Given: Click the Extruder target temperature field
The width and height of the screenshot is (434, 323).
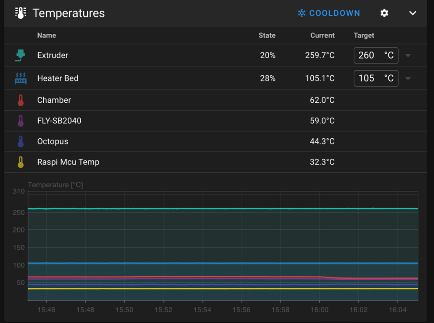Looking at the screenshot, I should coord(376,55).
